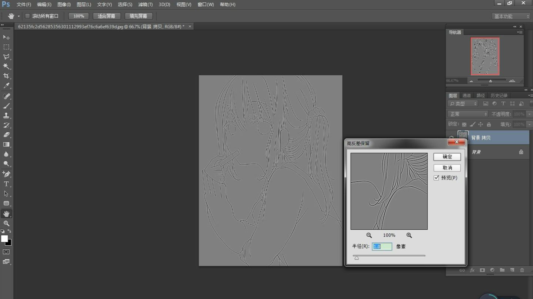Uncheck the 预览(P) preview checkbox

pos(436,178)
